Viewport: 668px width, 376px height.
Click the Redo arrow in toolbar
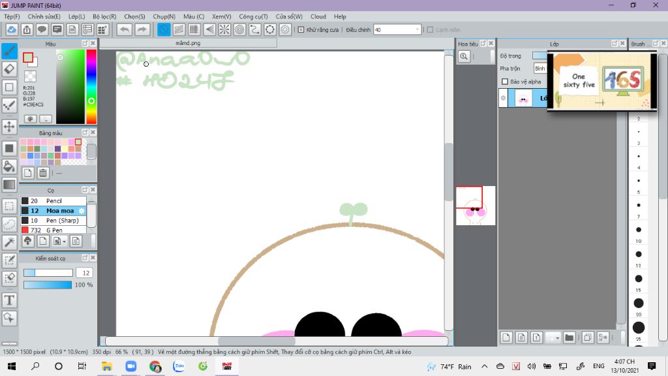pos(142,29)
